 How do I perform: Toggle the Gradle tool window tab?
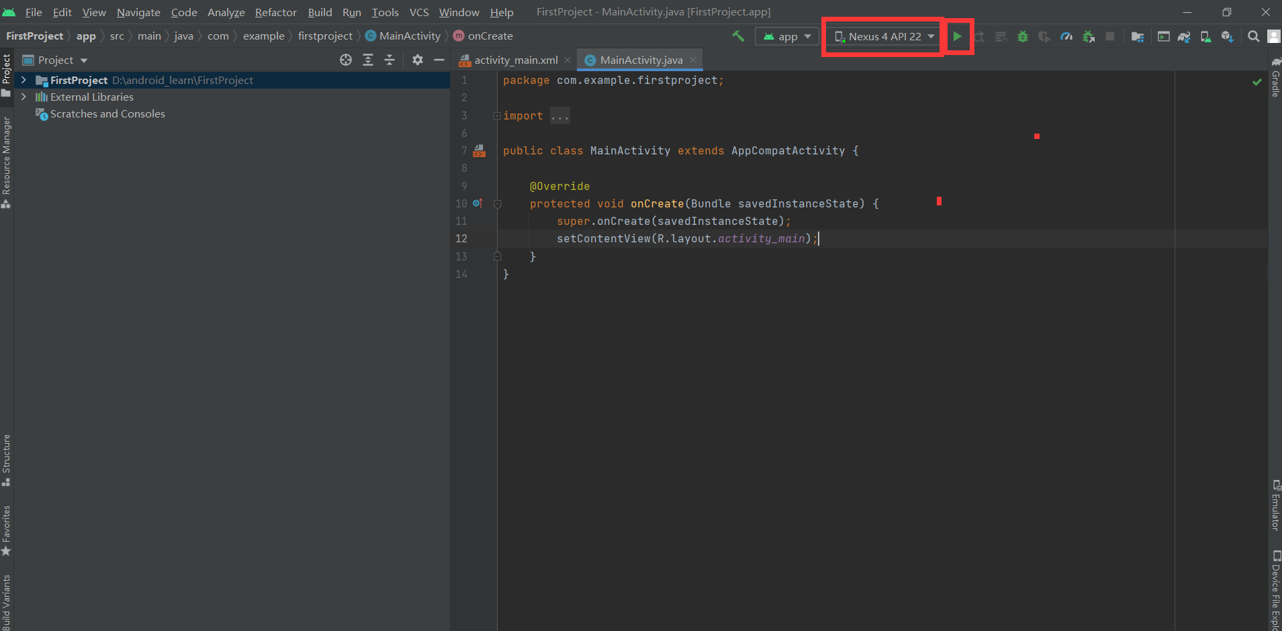(x=1275, y=77)
